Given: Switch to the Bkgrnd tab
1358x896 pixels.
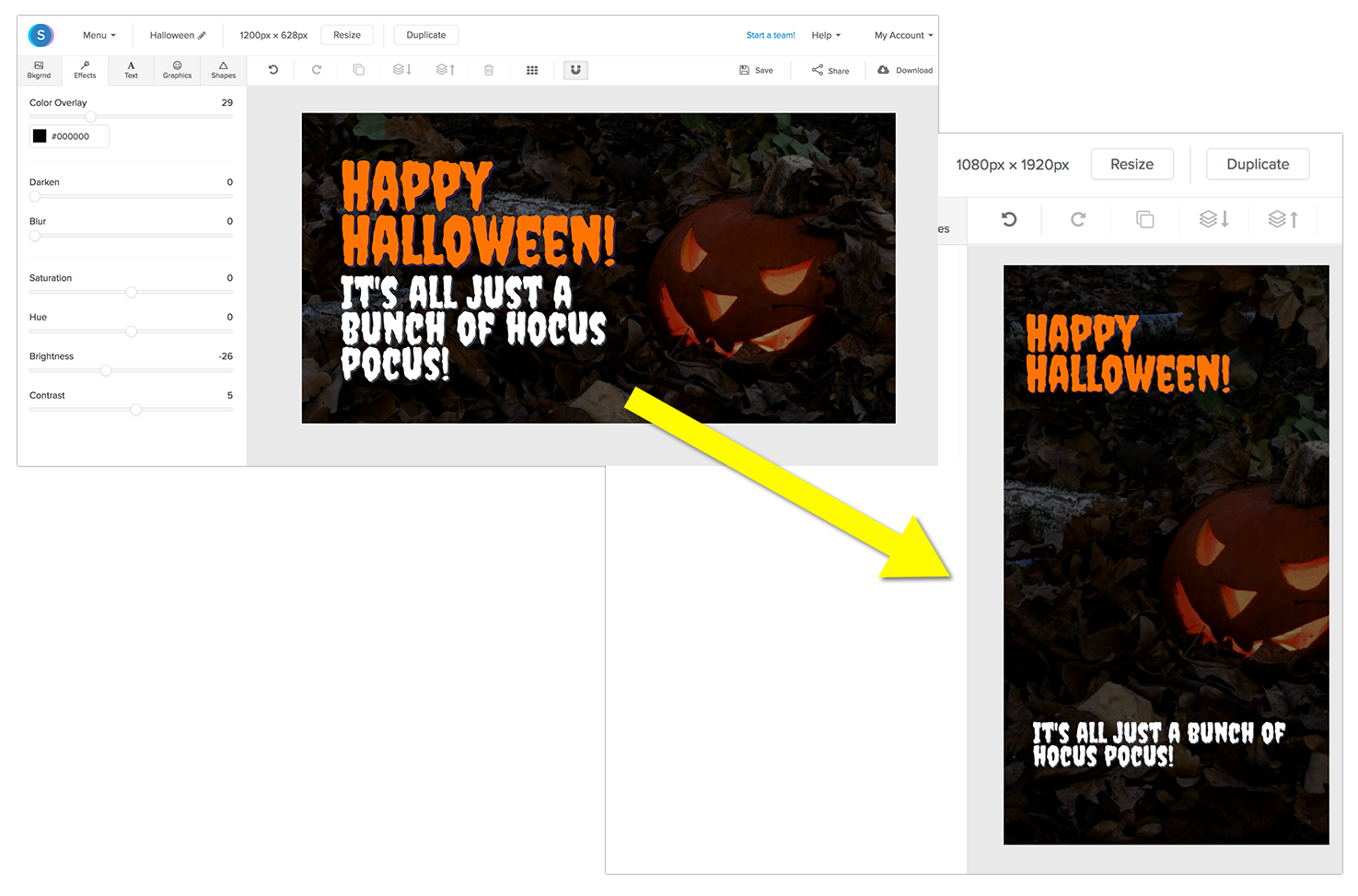Looking at the screenshot, I should pyautogui.click(x=39, y=70).
